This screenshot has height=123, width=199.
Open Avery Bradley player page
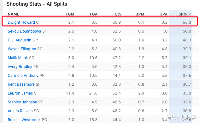pyautogui.click(x=20, y=67)
